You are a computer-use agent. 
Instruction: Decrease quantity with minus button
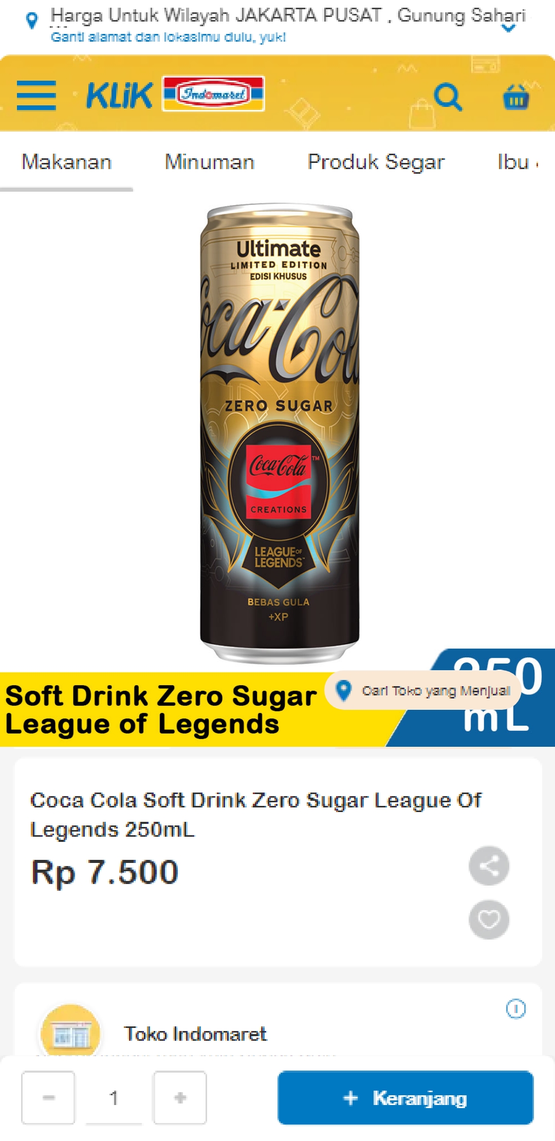click(48, 1097)
